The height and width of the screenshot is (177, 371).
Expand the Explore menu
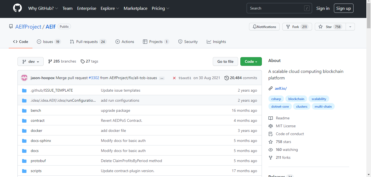click(110, 8)
